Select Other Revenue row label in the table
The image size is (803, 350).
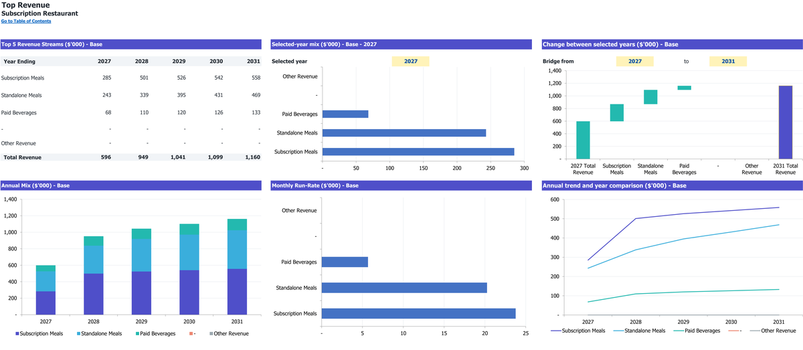[19, 143]
